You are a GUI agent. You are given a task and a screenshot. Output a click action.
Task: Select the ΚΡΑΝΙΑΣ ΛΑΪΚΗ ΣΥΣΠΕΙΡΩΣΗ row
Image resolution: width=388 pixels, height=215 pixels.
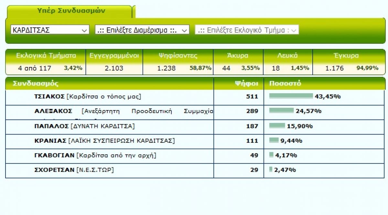[x=196, y=141]
